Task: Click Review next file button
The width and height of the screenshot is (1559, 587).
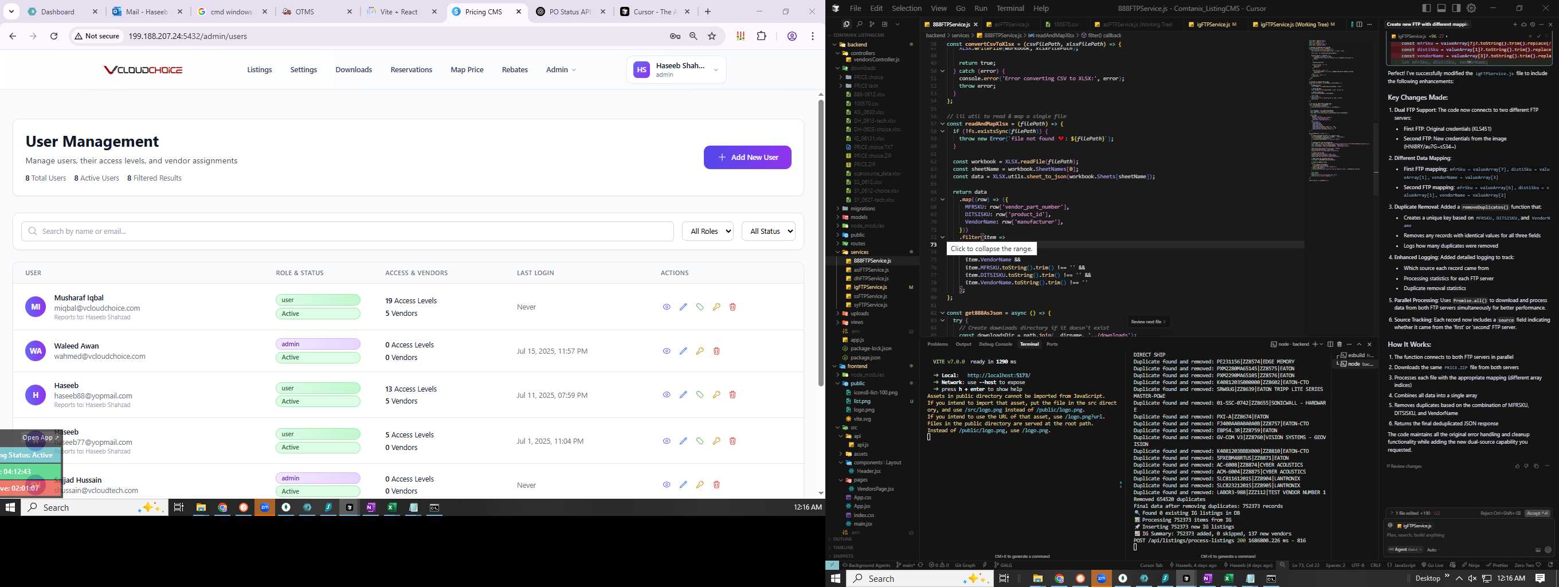Action: point(1148,322)
